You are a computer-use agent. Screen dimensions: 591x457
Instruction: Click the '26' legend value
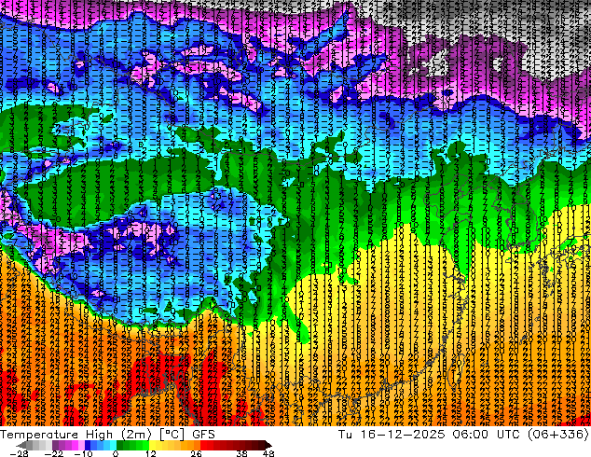tap(196, 453)
